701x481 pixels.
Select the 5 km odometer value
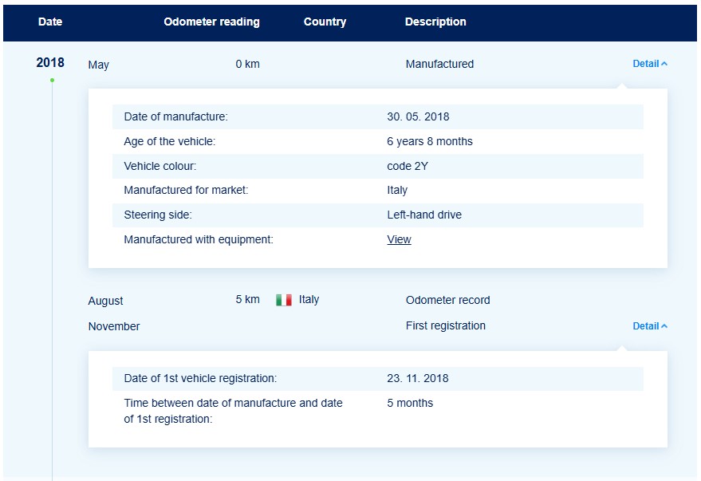[x=248, y=299]
